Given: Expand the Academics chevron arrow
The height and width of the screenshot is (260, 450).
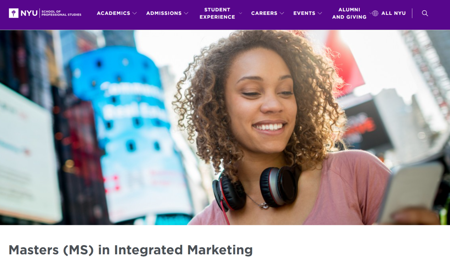Looking at the screenshot, I should tap(134, 13).
